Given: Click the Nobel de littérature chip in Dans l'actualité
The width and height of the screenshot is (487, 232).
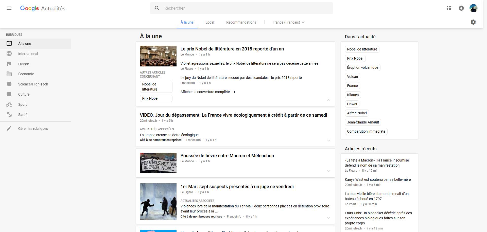Looking at the screenshot, I should point(362,49).
